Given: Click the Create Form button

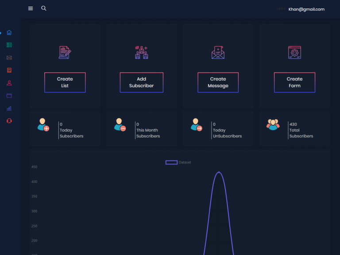Looking at the screenshot, I should click(x=294, y=82).
